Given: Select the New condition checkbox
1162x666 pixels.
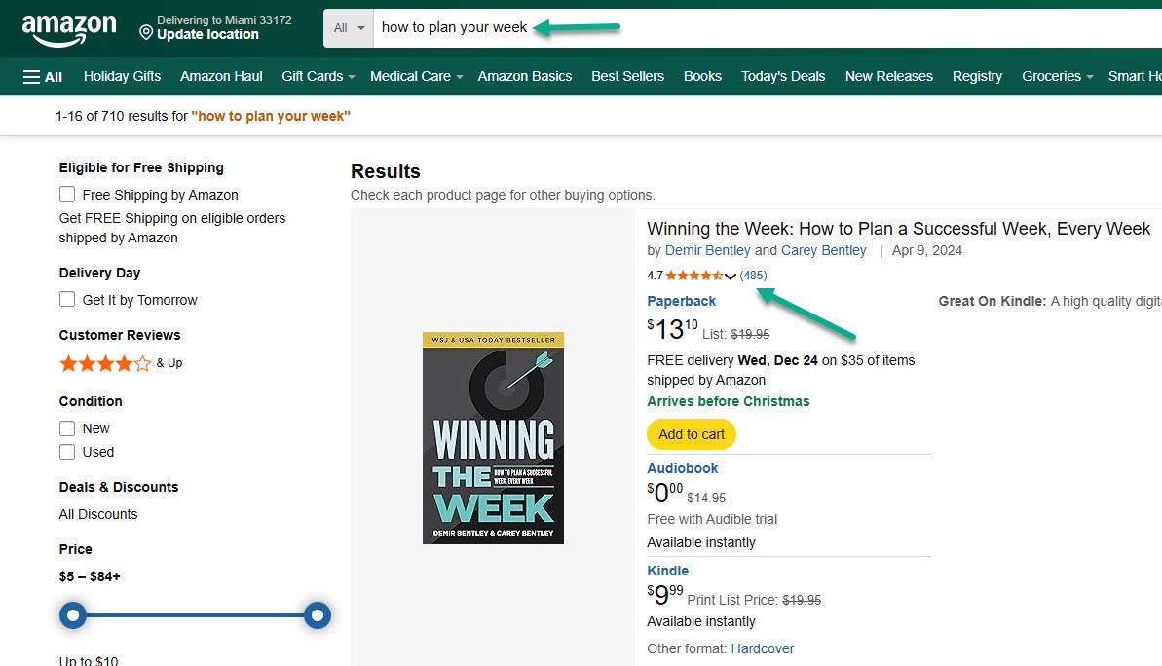Looking at the screenshot, I should click(x=67, y=427).
